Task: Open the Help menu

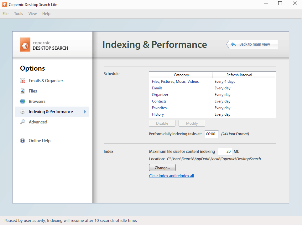Action: pyautogui.click(x=46, y=14)
